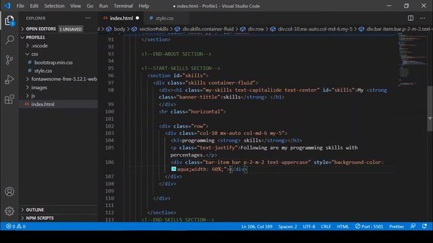433x243 pixels.
Task: Open the Accounts menu icon
Action: pos(9,192)
